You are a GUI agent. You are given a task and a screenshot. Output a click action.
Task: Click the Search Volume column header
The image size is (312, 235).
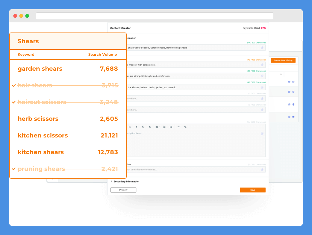102,55
